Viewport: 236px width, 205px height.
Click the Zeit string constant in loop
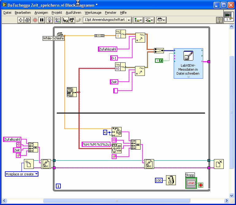[114, 82]
